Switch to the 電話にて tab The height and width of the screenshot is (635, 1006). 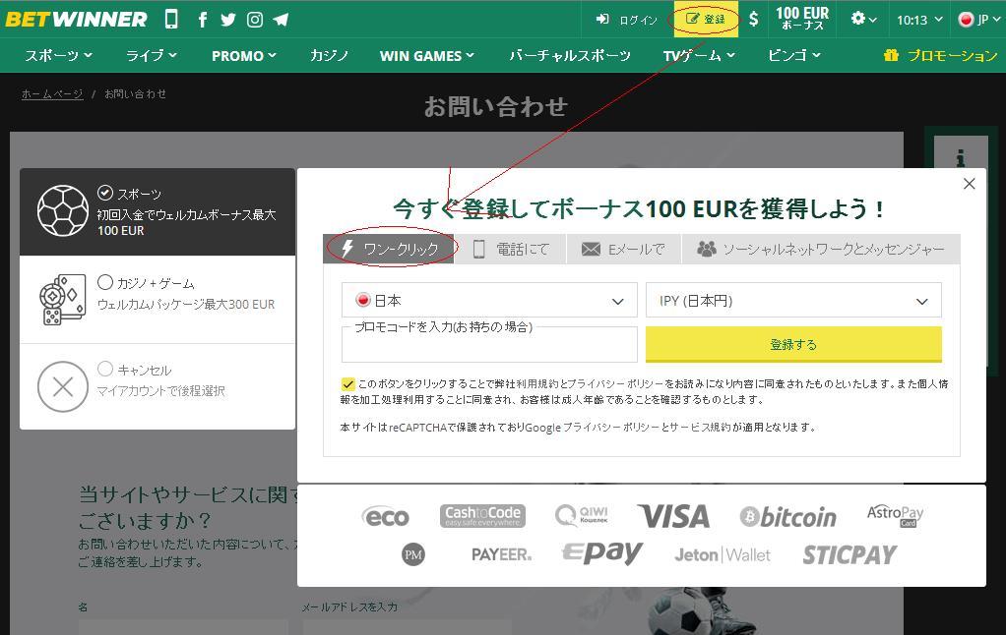511,249
